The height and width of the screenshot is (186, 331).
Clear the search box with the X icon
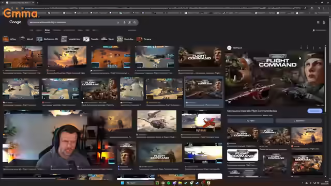tap(118, 22)
